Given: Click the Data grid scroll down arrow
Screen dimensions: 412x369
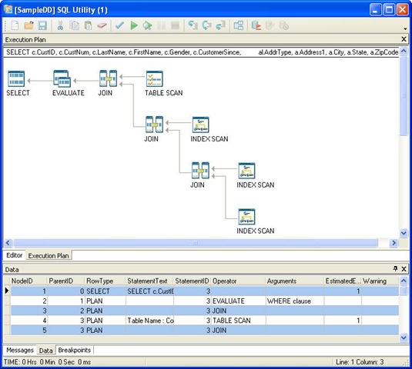Looking at the screenshot, I should [404, 337].
